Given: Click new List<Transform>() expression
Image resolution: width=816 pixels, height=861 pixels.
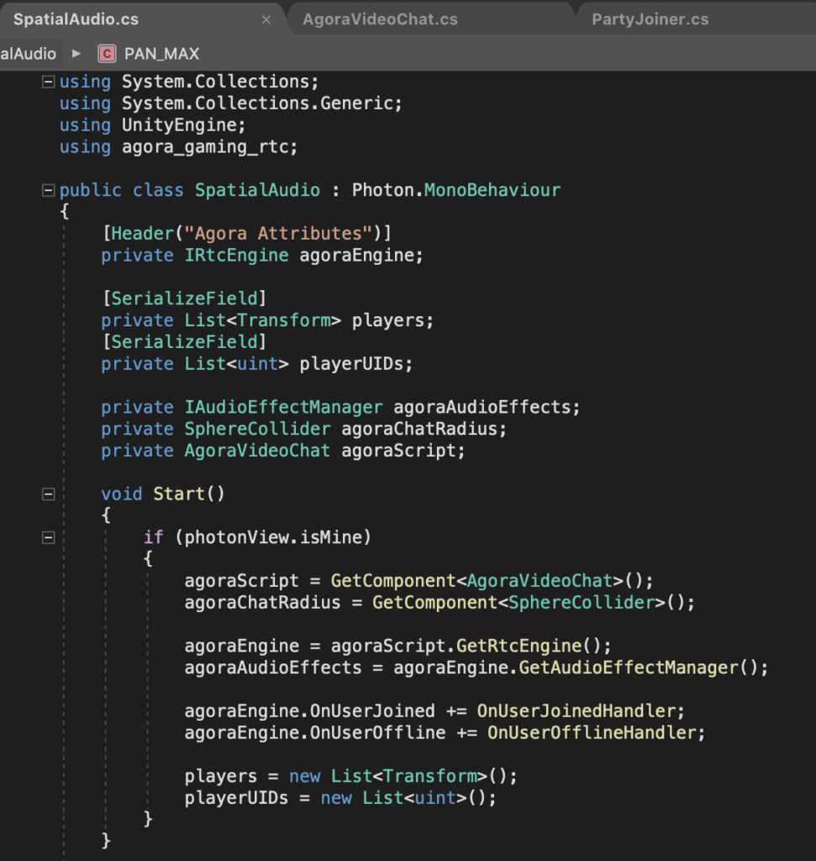Looking at the screenshot, I should click(403, 776).
